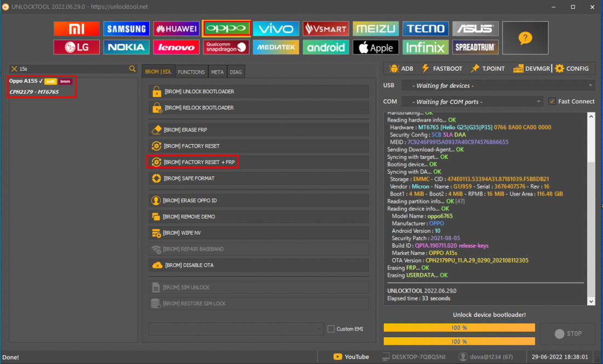Image resolution: width=603 pixels, height=364 pixels.
Task: Select the ASUS brand logo
Action: click(x=475, y=29)
